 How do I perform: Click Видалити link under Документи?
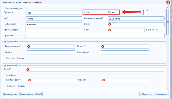10,58
